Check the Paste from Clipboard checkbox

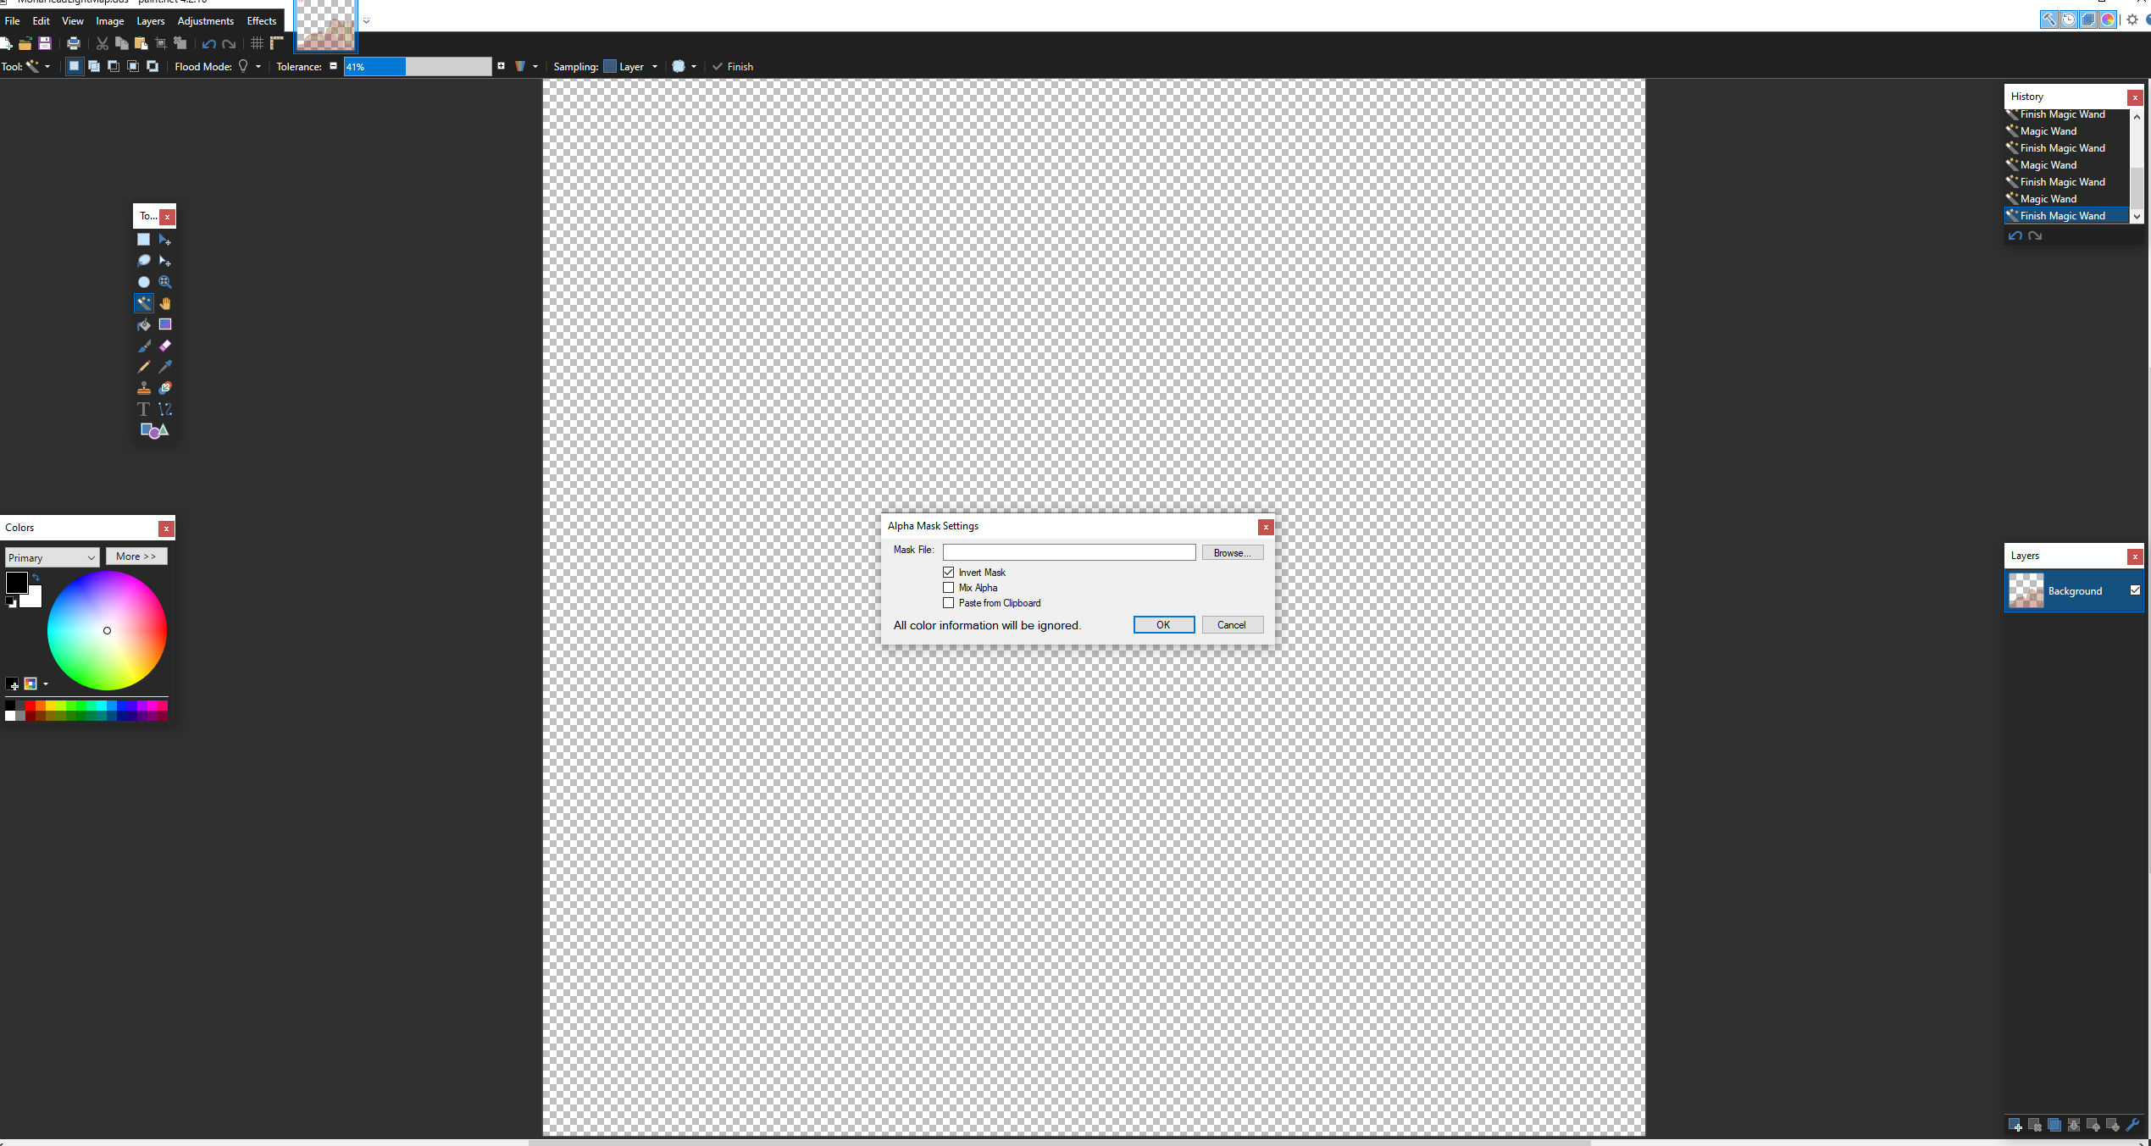[x=949, y=603]
